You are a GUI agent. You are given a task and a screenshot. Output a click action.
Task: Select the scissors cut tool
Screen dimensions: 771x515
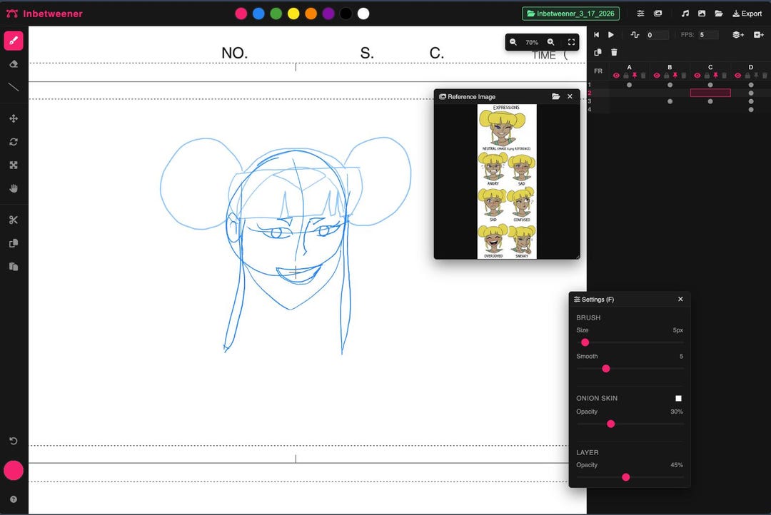tap(14, 220)
